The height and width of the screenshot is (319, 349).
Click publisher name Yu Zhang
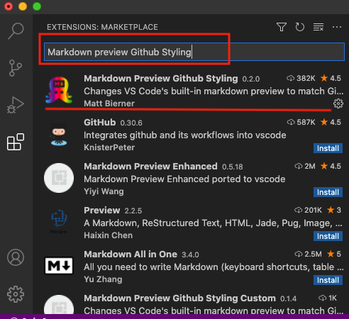pos(103,279)
